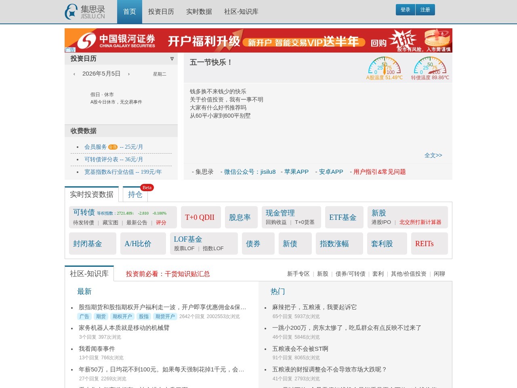Open the China Galaxy Securities banner ad
The width and height of the screenshot is (517, 388).
point(258,40)
